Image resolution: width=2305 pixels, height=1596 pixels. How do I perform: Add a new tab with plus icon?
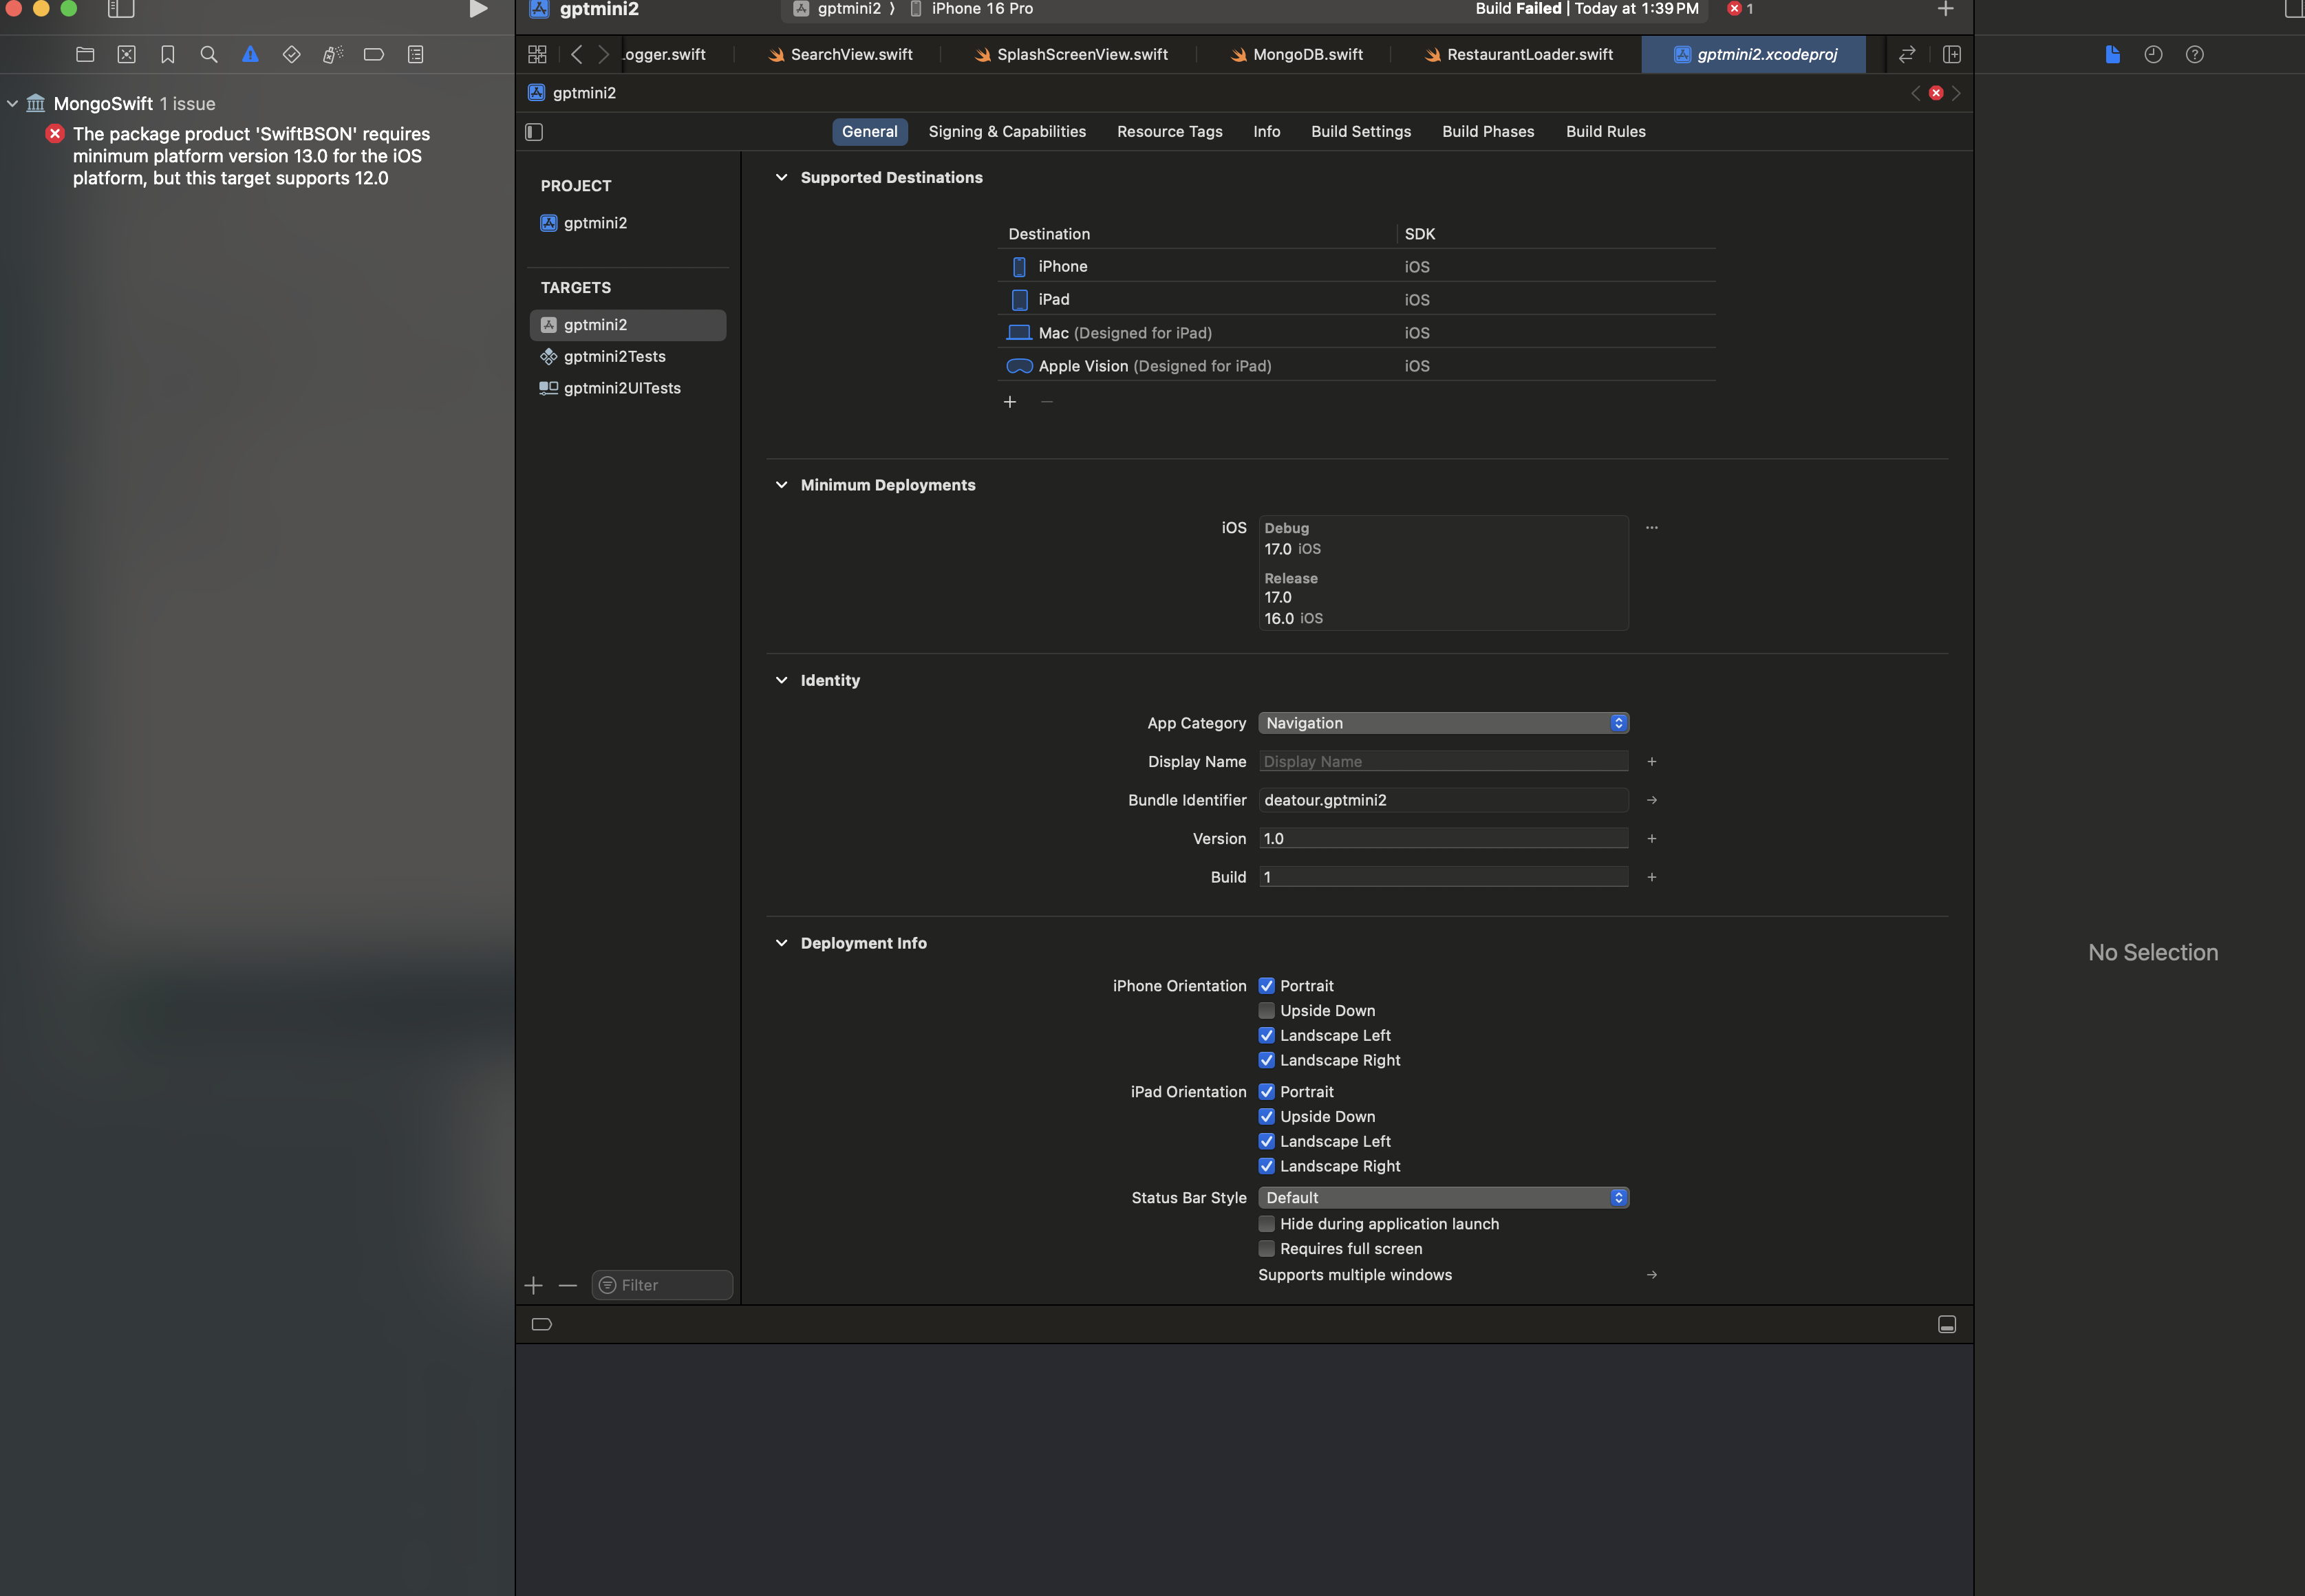click(x=1945, y=9)
